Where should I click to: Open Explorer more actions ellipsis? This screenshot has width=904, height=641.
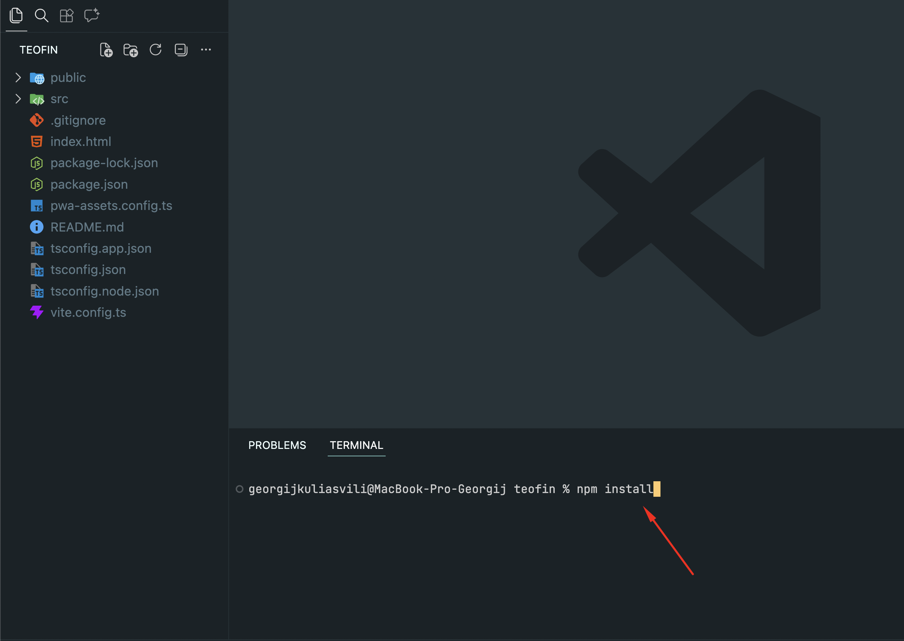click(x=206, y=50)
